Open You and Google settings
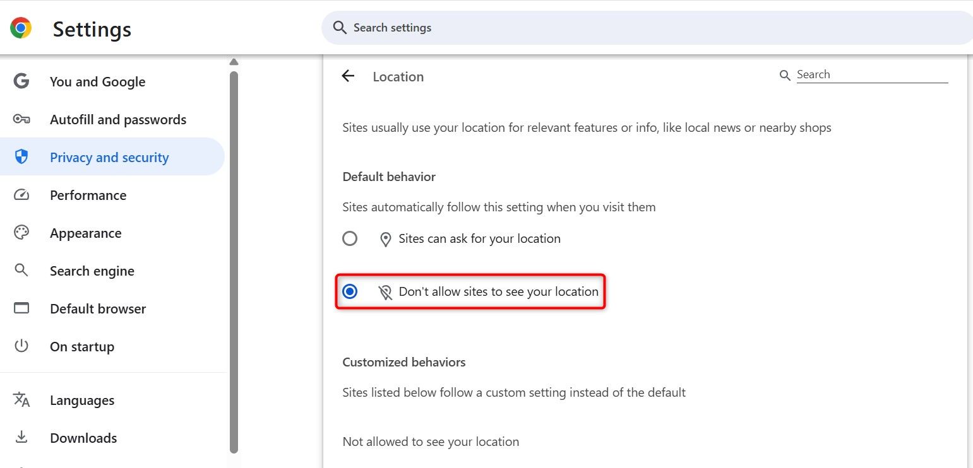 coord(97,82)
